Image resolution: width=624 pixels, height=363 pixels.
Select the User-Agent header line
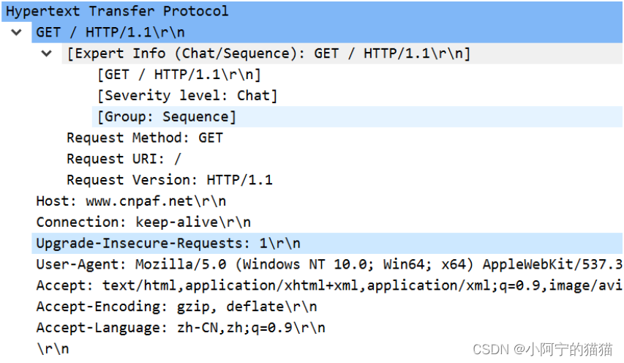[329, 264]
